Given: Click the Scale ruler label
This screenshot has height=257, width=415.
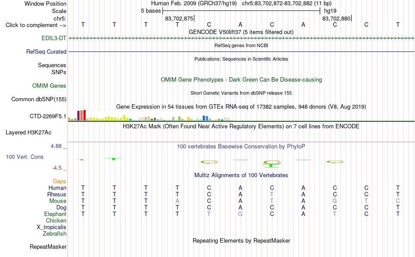Looking at the screenshot, I should 59,11.
